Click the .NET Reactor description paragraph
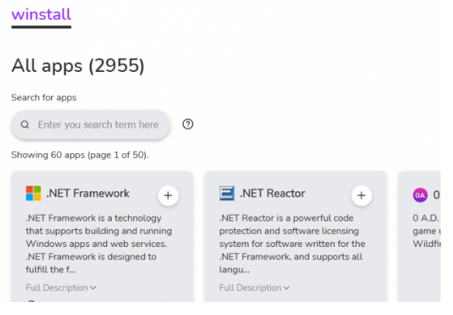Viewport: 453px width, 315px height. click(292, 244)
